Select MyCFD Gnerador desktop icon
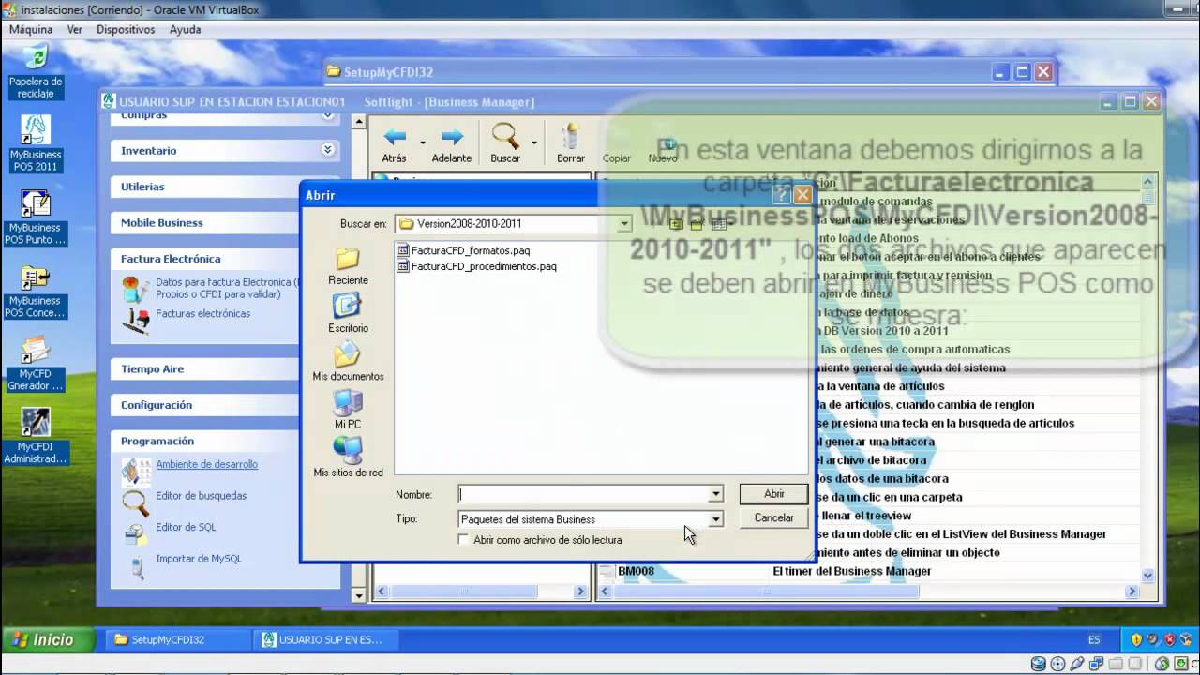This screenshot has width=1200, height=675. (36, 363)
